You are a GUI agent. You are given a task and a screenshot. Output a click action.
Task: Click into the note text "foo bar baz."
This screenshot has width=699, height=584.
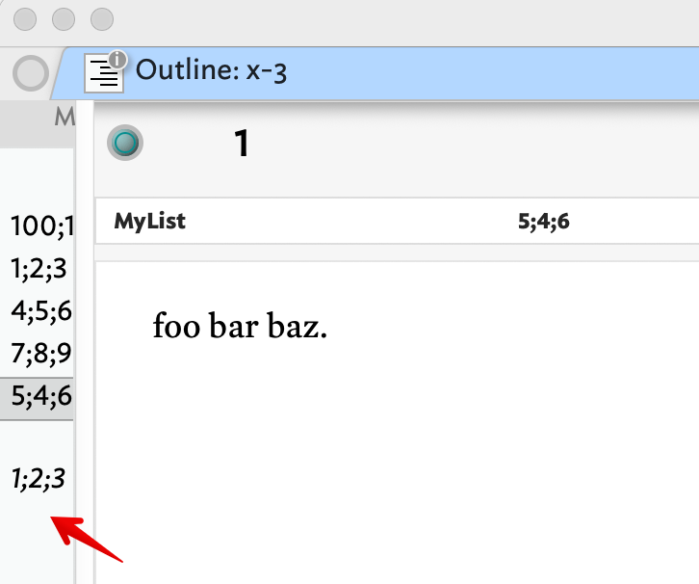241,328
